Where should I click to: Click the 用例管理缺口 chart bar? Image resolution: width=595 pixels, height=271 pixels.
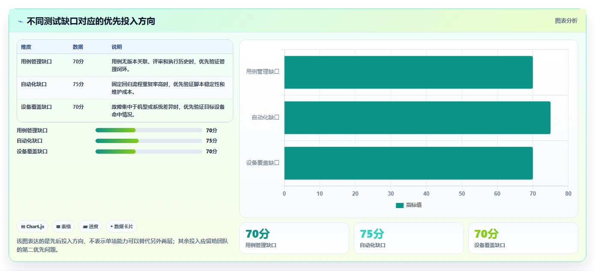[x=408, y=72]
